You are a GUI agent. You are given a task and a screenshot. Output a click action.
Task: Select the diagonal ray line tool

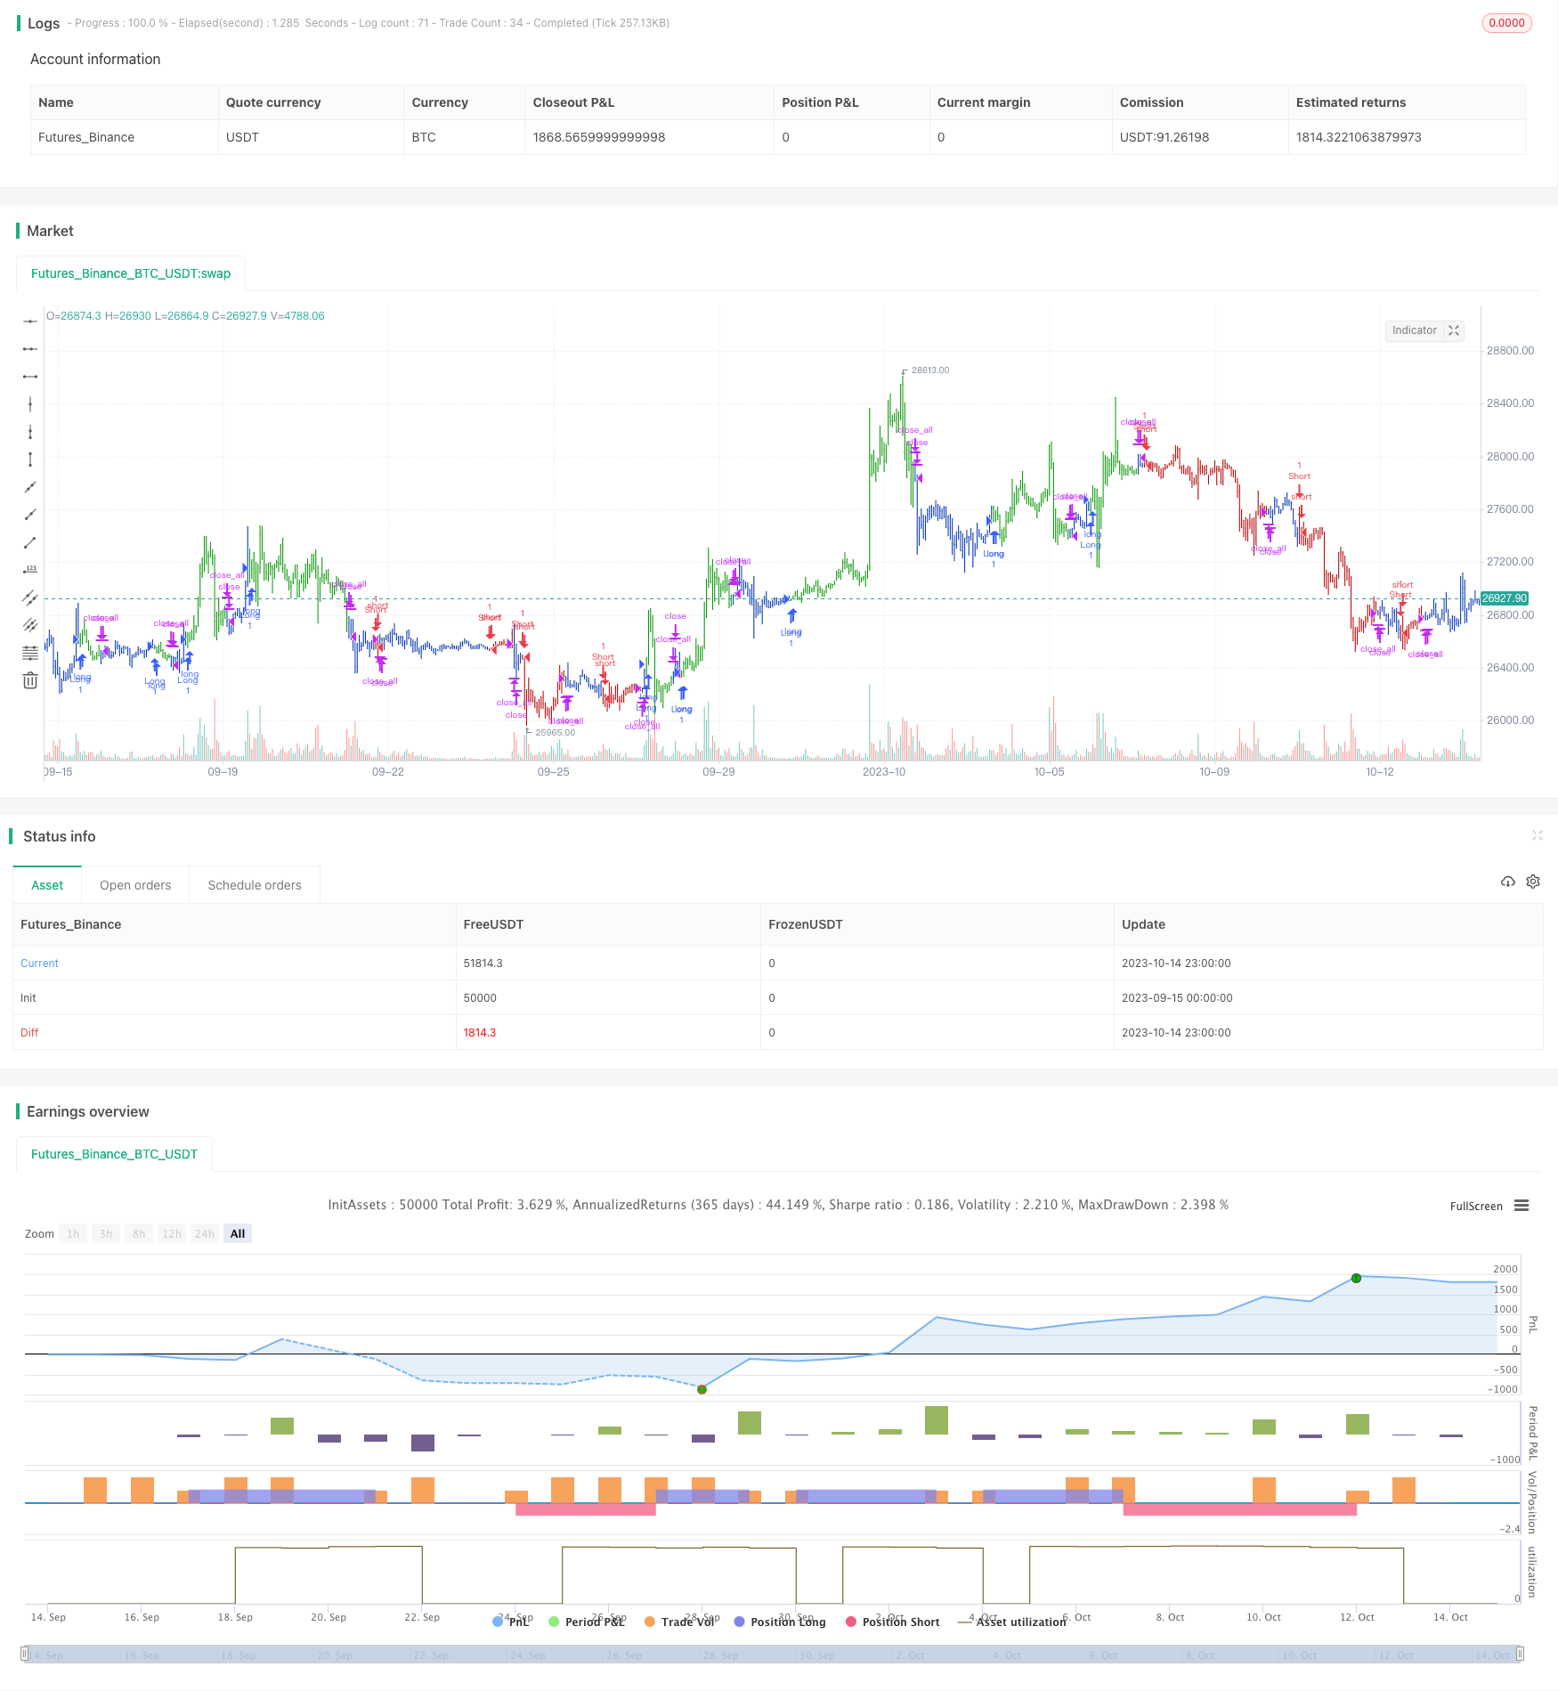tap(30, 515)
